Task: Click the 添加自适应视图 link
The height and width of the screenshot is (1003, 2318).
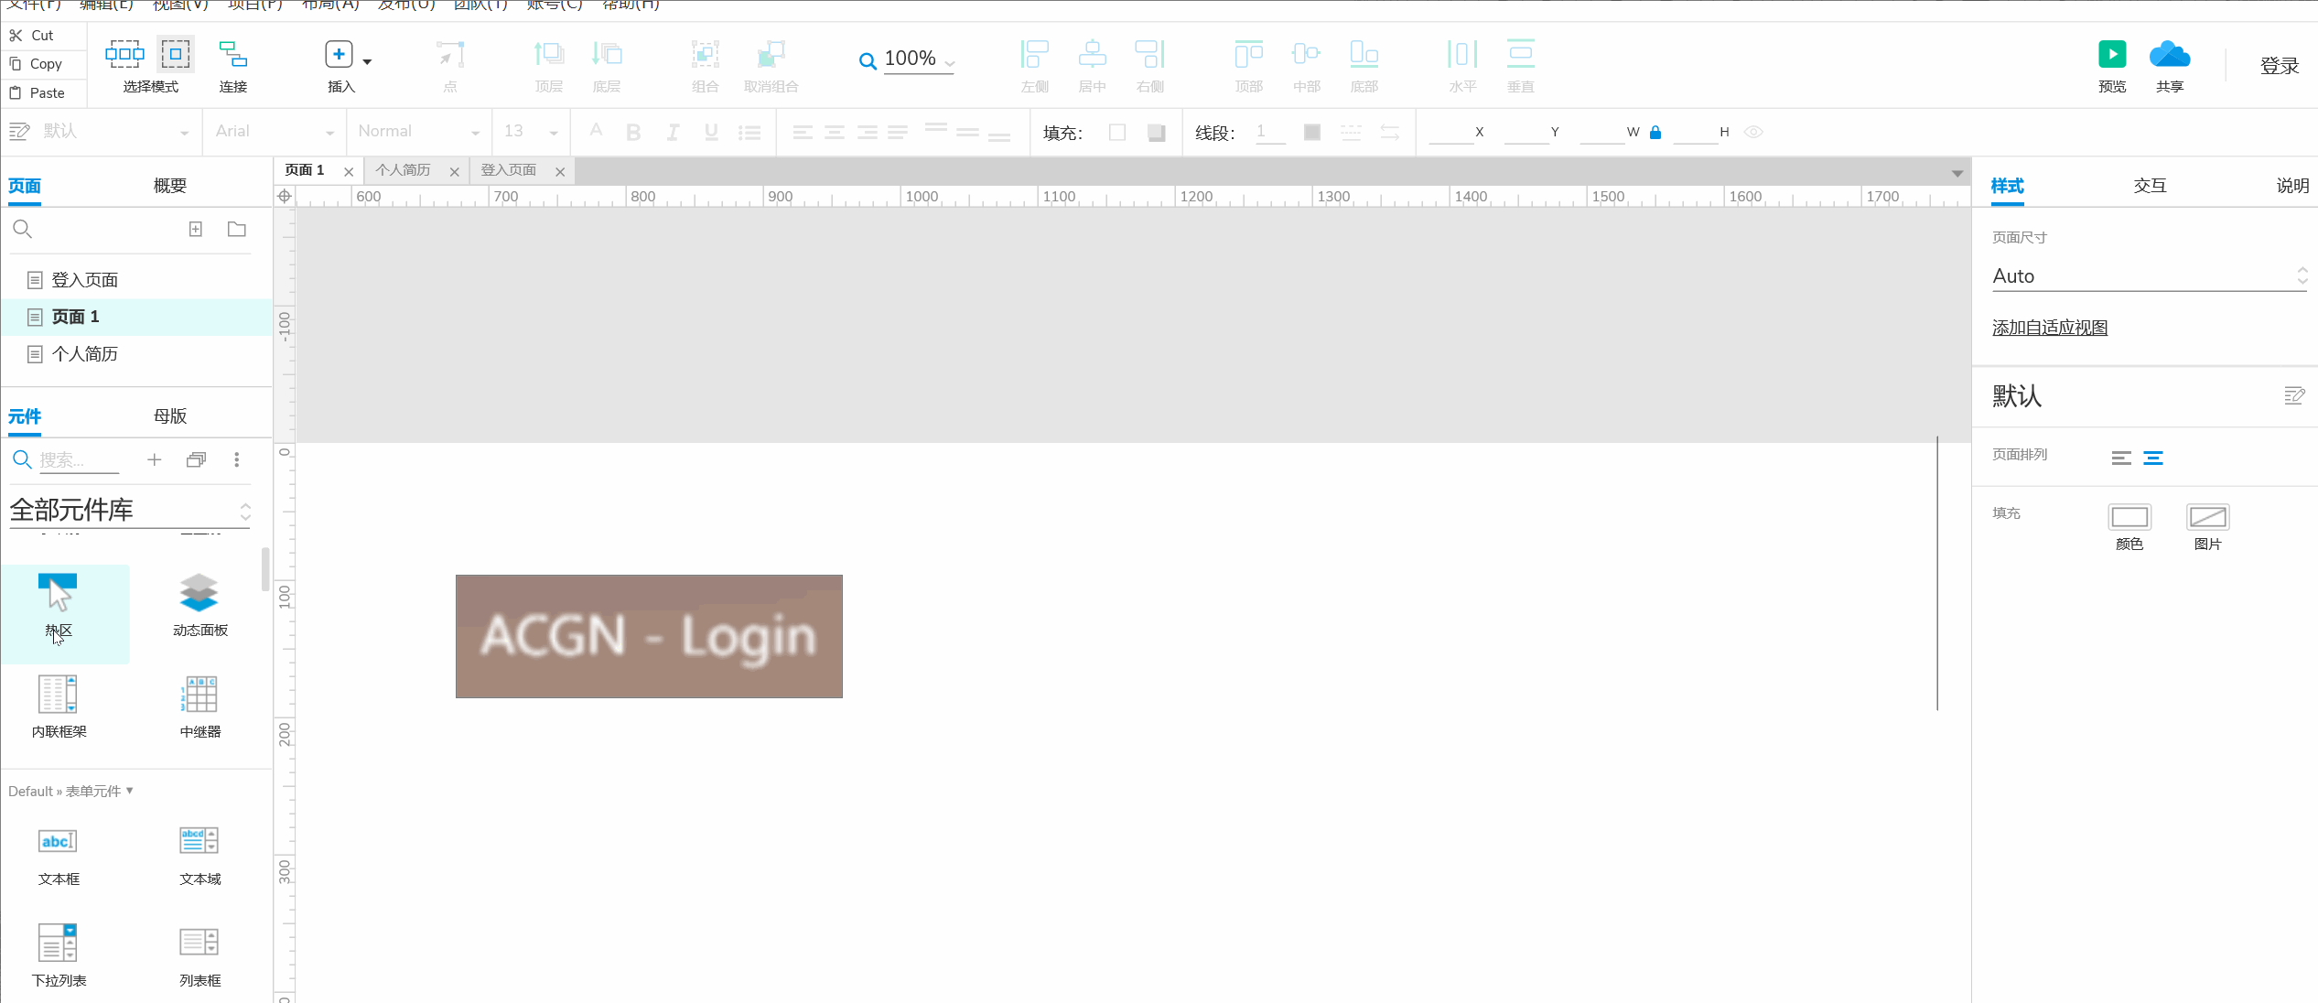Action: tap(2050, 328)
